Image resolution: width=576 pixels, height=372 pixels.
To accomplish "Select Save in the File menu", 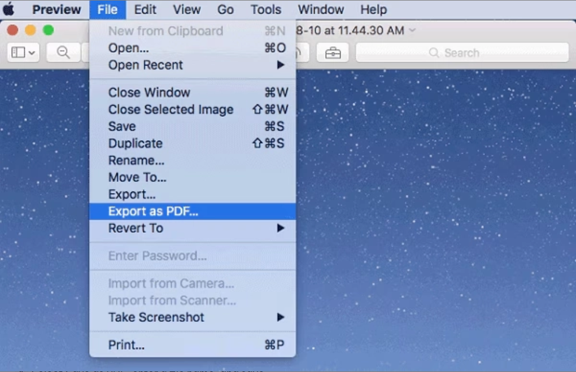I will pyautogui.click(x=121, y=126).
